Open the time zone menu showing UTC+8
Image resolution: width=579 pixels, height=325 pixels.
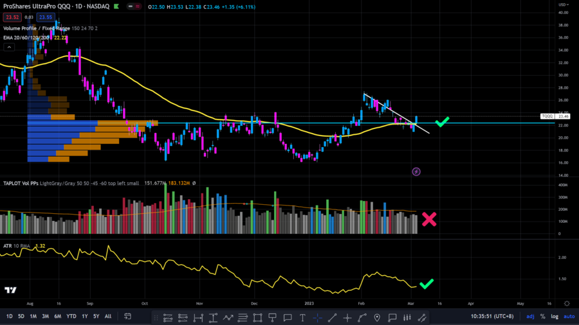492,316
